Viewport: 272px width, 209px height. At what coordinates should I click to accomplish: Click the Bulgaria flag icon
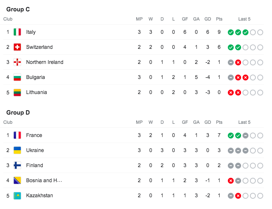[x=17, y=77]
